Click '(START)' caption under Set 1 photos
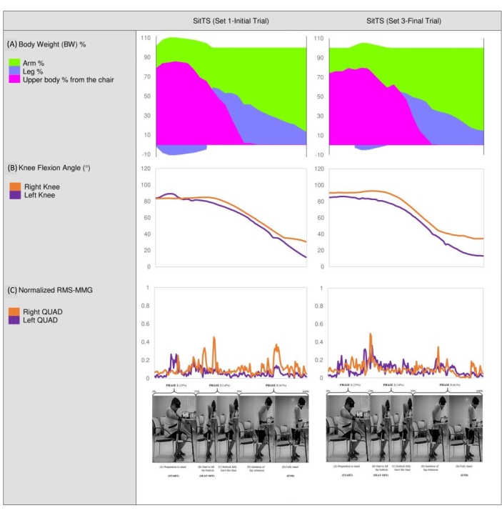Screen dimensions: 502x513 point(174,476)
